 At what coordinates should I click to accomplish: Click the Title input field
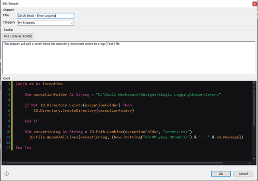[46, 15]
